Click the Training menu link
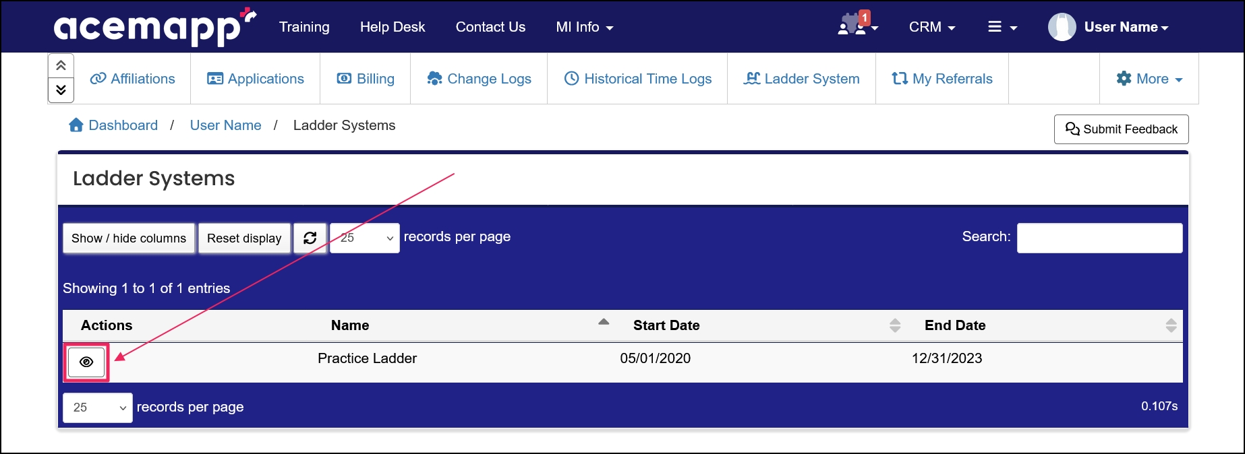This screenshot has height=454, width=1245. (304, 27)
